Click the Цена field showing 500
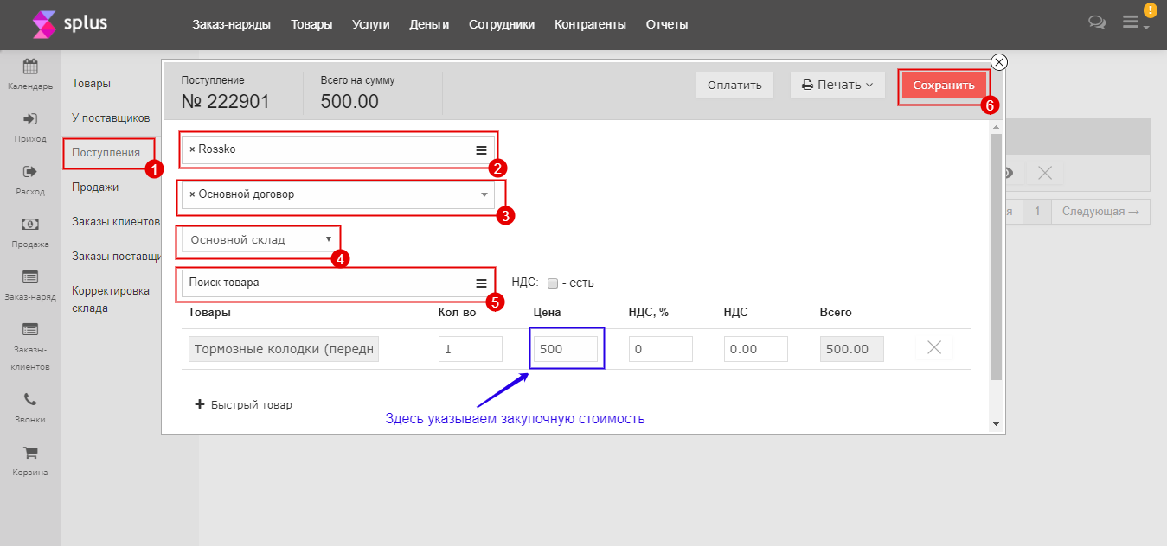 566,349
